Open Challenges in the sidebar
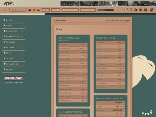This screenshot has height=117, width=156. click(x=11, y=64)
